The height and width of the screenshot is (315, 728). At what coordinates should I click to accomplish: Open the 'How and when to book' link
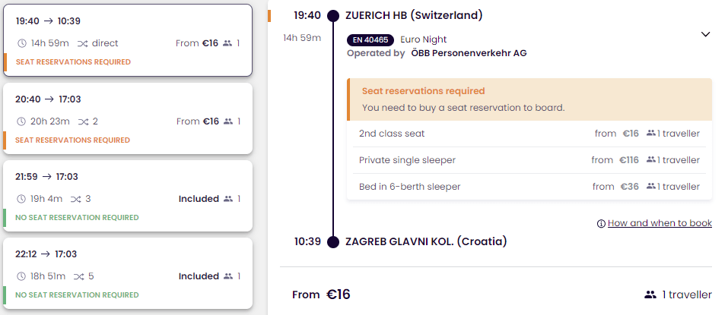tap(660, 223)
